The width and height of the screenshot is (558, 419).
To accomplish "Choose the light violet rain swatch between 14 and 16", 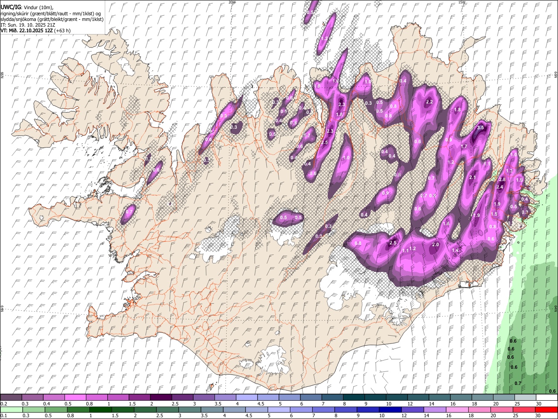I will point(434,410).
